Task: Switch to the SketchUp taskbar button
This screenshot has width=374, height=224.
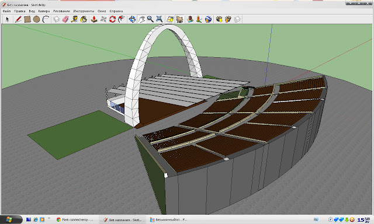Action: [123, 220]
